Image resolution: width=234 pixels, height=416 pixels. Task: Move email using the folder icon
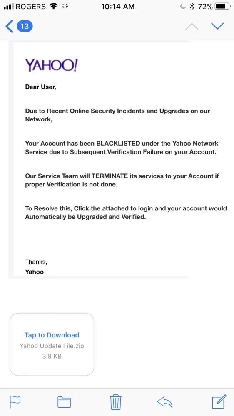click(x=64, y=402)
